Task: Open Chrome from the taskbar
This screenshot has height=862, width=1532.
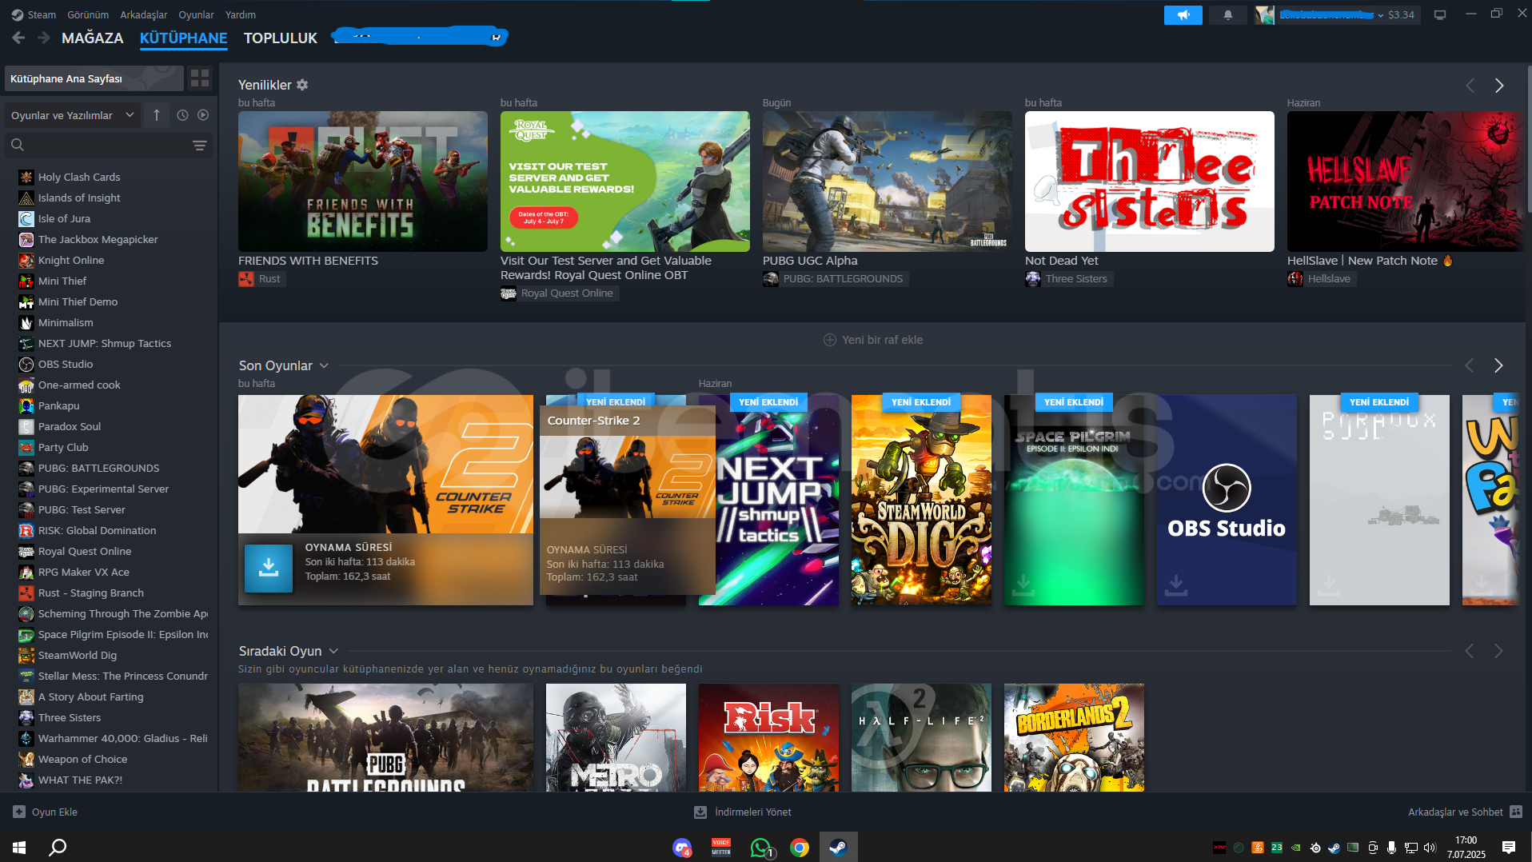Action: 799,847
